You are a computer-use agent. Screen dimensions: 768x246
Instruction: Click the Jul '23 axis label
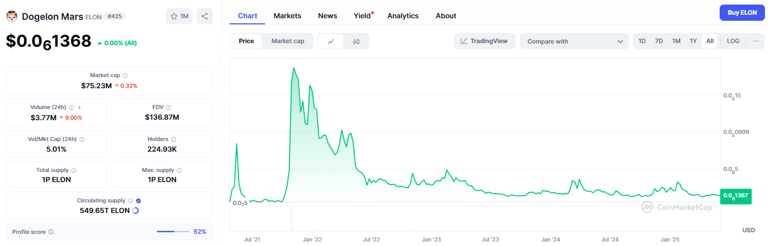click(x=490, y=239)
